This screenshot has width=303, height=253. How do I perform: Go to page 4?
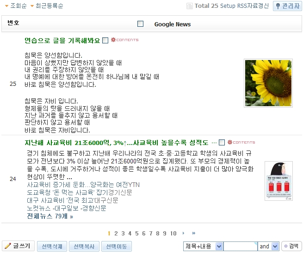(x=130, y=234)
